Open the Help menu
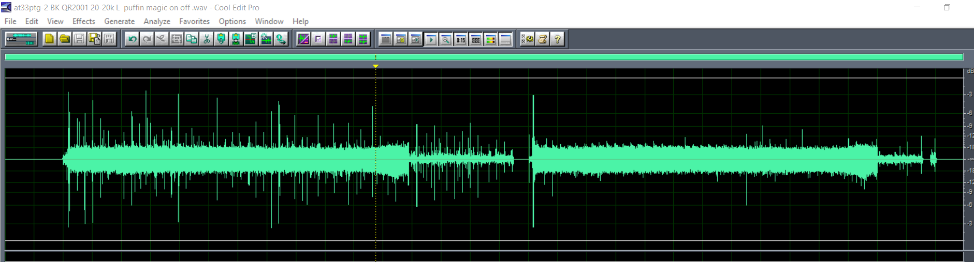This screenshot has width=974, height=262. [300, 21]
